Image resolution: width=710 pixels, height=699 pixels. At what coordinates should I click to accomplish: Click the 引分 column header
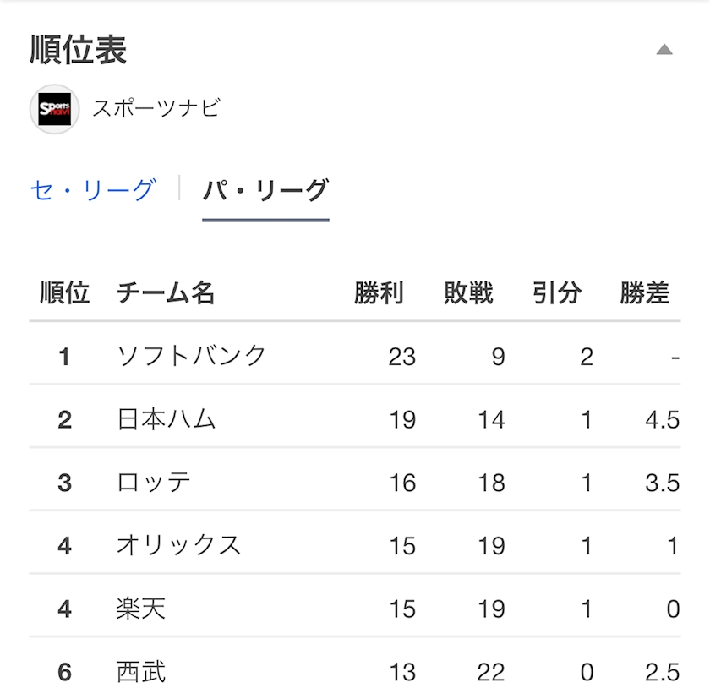click(557, 293)
